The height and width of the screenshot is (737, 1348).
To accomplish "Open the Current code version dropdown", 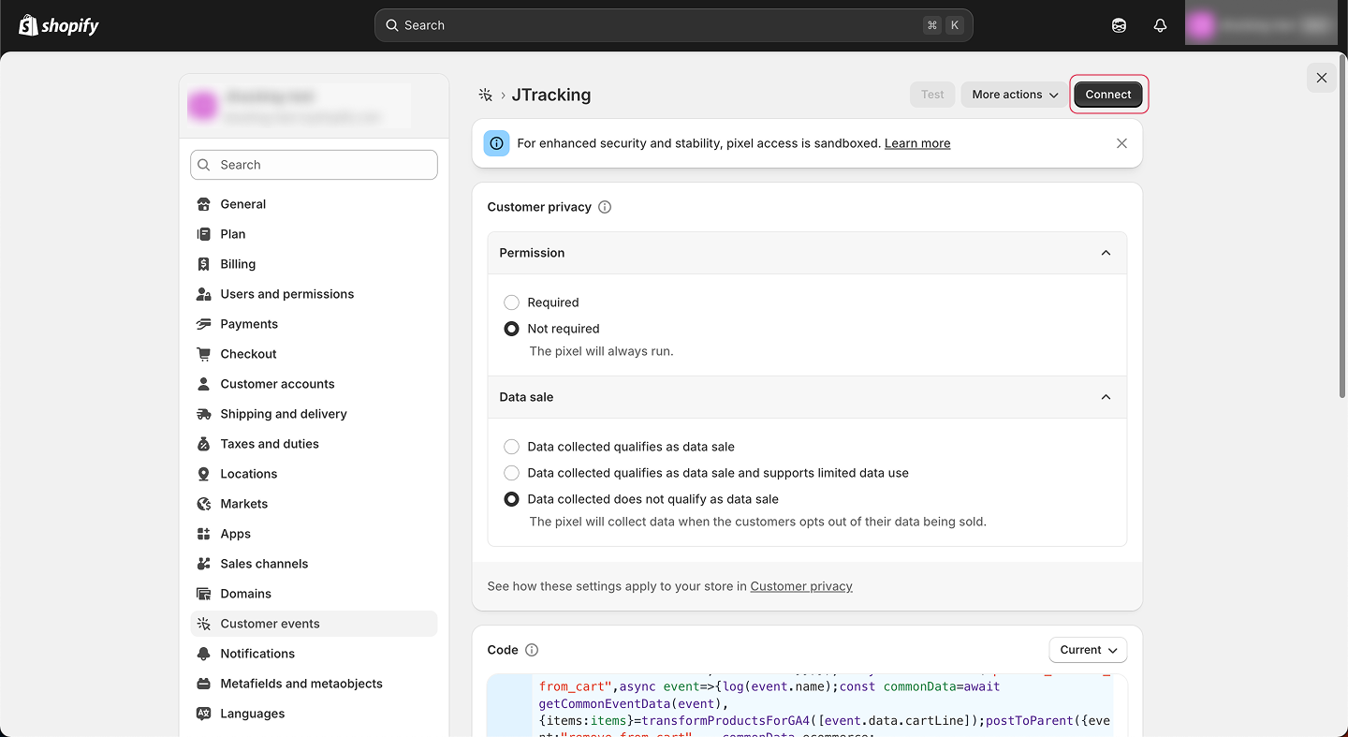I will [1088, 650].
